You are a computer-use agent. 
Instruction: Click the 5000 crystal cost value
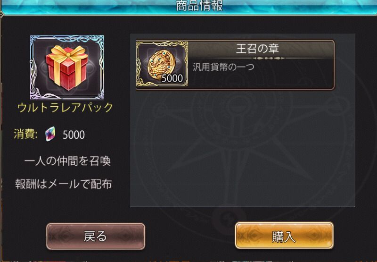tap(74, 135)
